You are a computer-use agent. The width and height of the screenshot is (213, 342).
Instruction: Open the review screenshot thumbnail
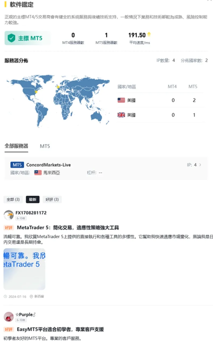pos(24,269)
